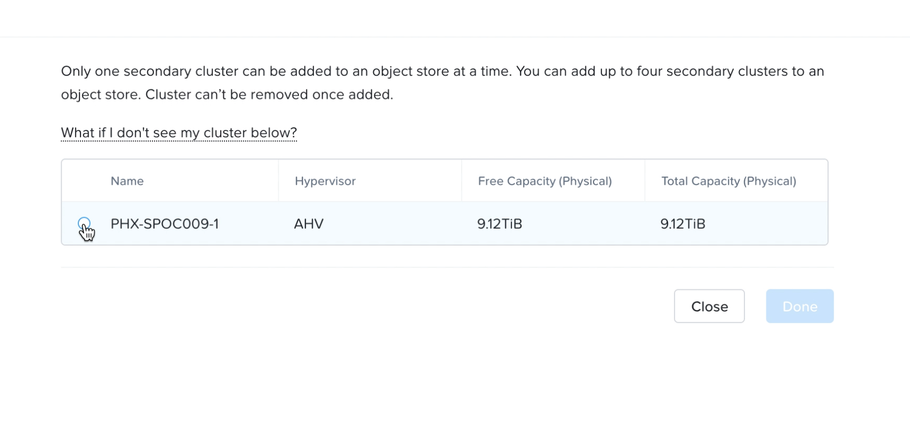This screenshot has width=910, height=435.
Task: Click the Hypervisor column header
Action: click(325, 181)
